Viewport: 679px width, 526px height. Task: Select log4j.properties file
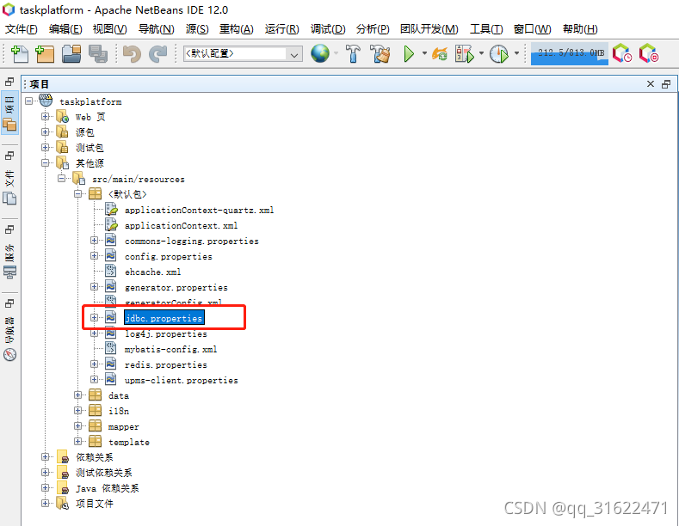166,334
